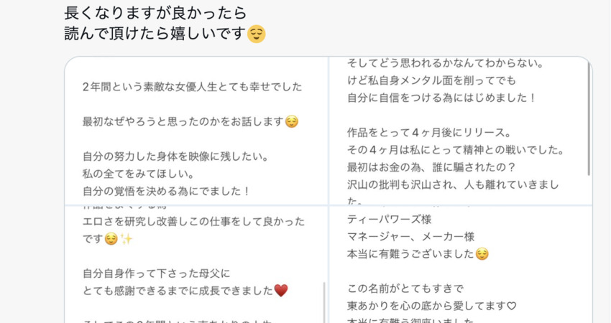The image size is (611, 323).
Task: Open the top-right image mentioning 作品をとって4ヶ月後にリリース
Action: pos(461,131)
